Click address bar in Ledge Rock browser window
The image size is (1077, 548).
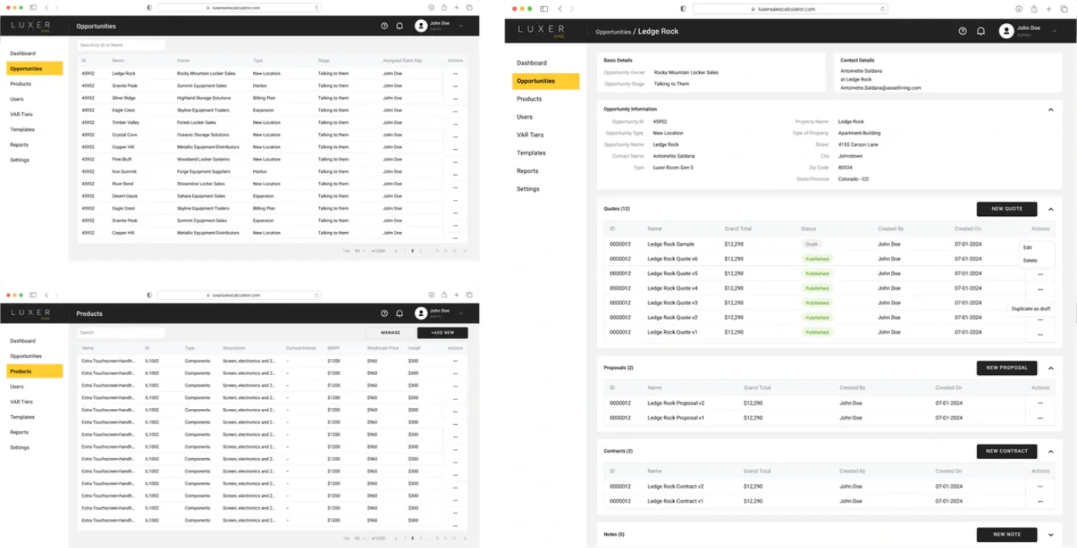(790, 9)
